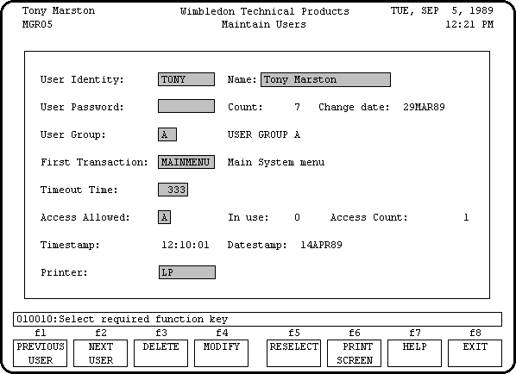The image size is (516, 374).
Task: Go to the NEXT USER button
Action: tap(100, 353)
